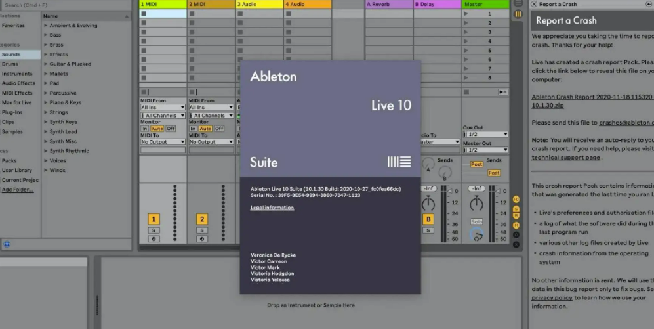This screenshot has width=654, height=329.
Task: Toggle track 2 activator button
Action: tap(202, 219)
